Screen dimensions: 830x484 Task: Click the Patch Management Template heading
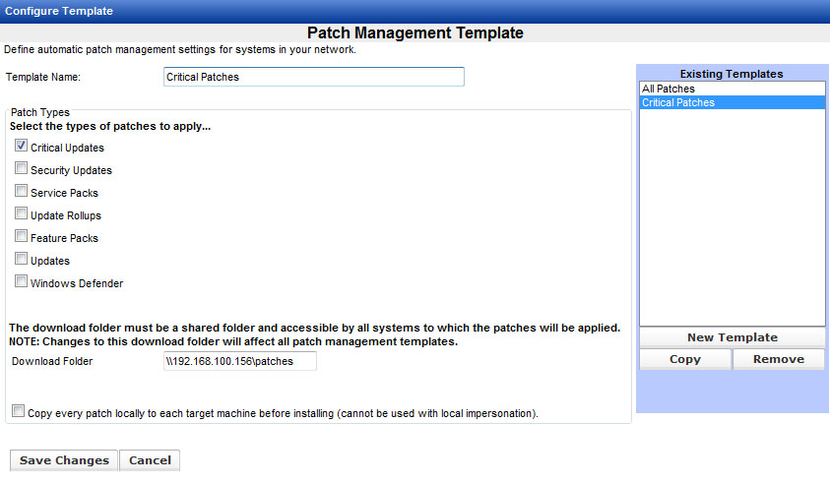pyautogui.click(x=415, y=32)
